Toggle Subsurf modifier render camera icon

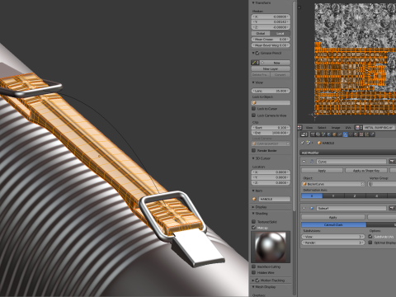[x=392, y=208]
